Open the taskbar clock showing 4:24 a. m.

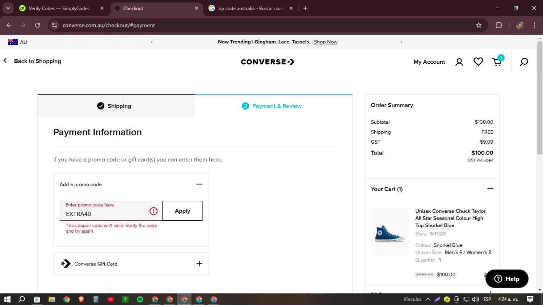[x=508, y=299]
